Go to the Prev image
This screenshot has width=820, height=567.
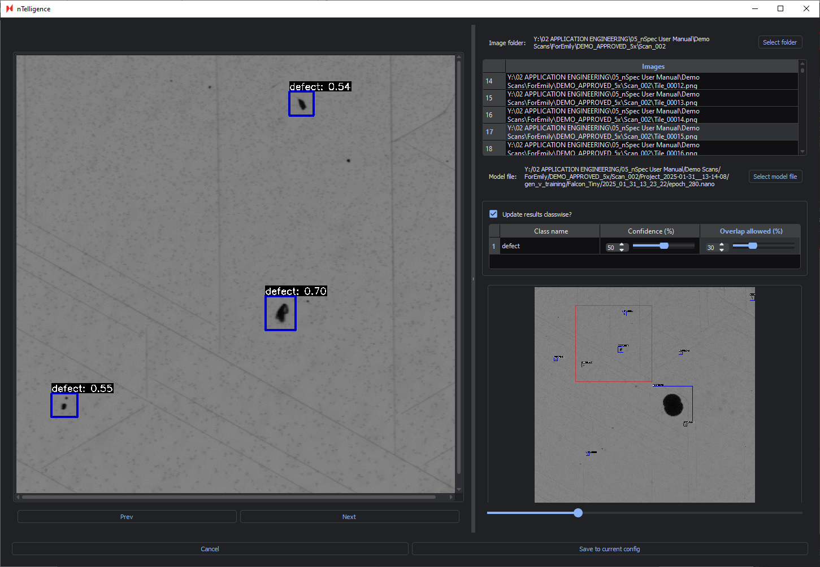click(x=127, y=517)
